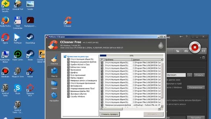
Task: Click Отменить проверку cancel scan button
Action: (x=109, y=114)
